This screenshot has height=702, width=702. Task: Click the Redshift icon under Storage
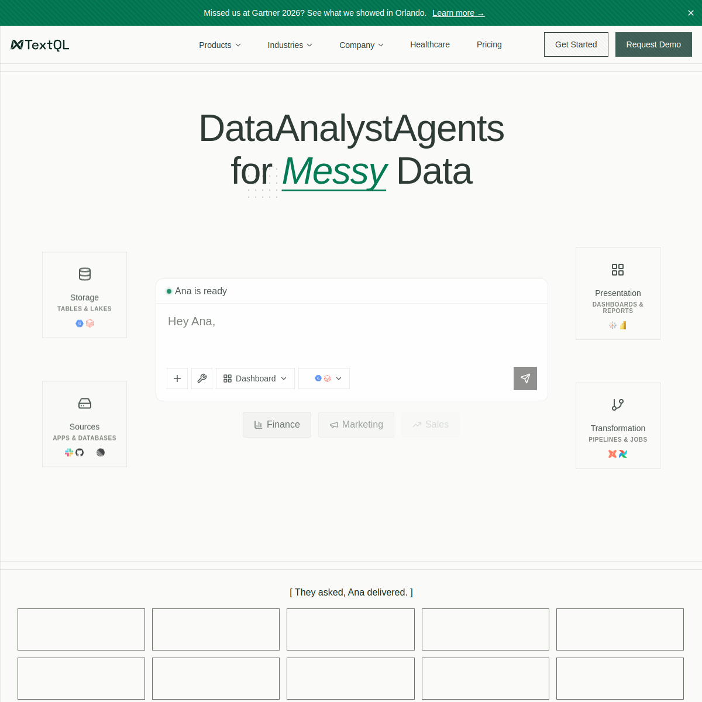click(90, 323)
